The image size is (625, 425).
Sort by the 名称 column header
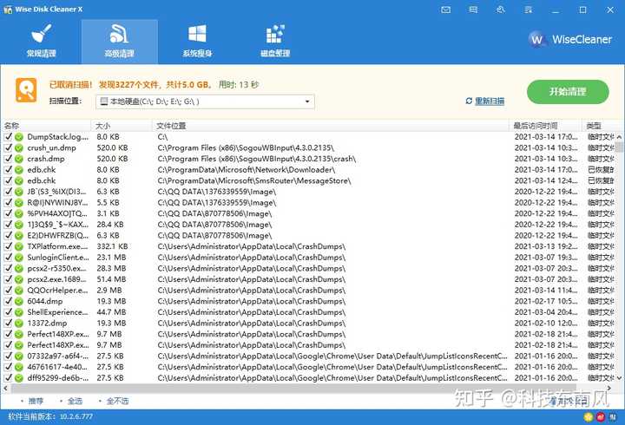coord(46,126)
